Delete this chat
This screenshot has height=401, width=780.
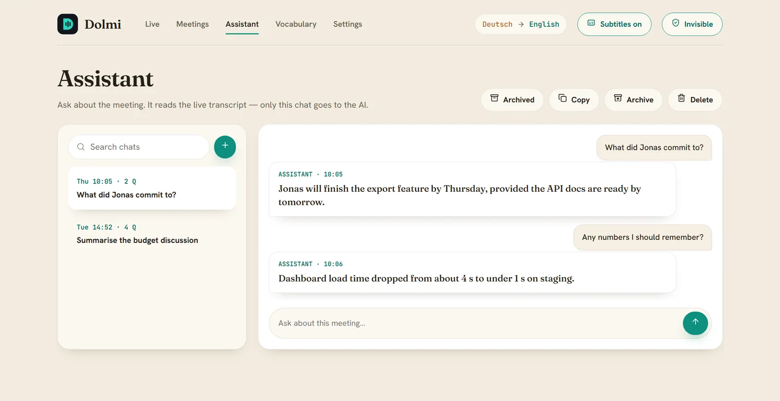(695, 99)
